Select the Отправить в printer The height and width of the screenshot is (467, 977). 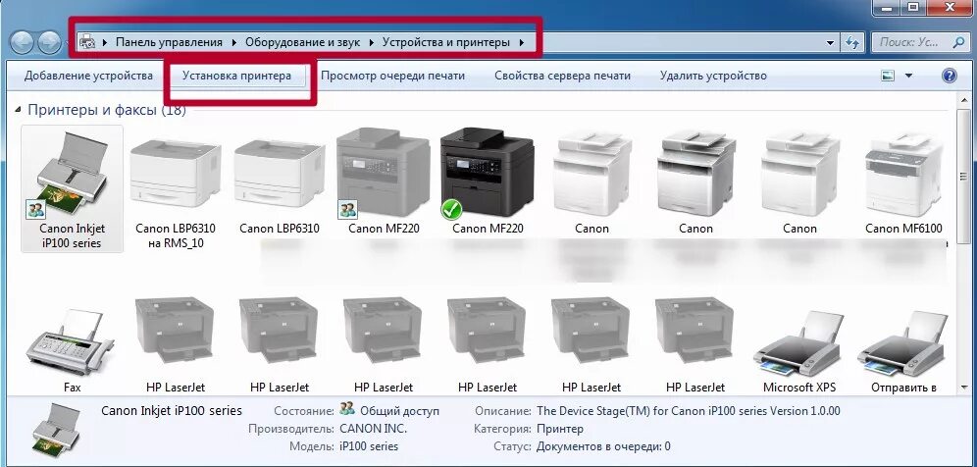[x=903, y=350]
